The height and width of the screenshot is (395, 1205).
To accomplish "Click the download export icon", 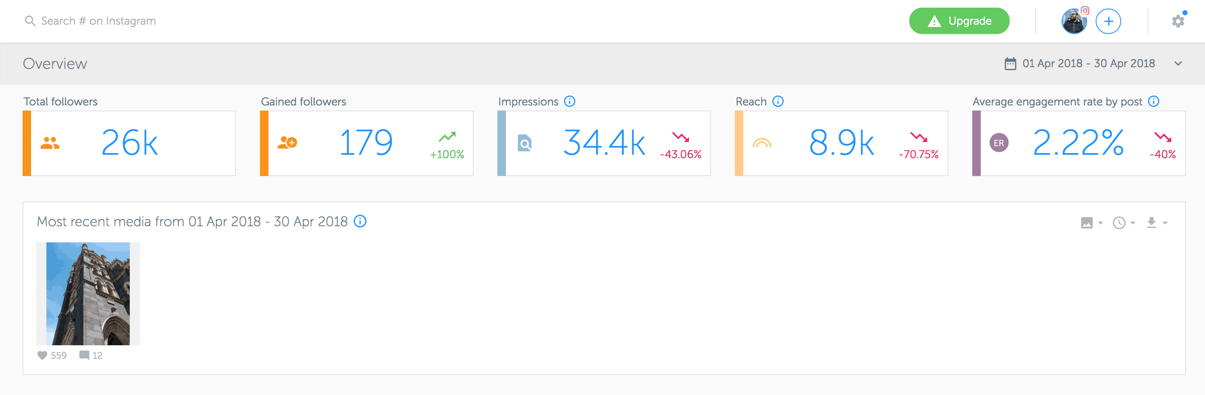I will tap(1151, 222).
